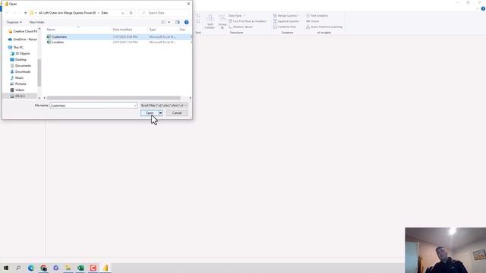486x273 pixels.
Task: Open File Explorer from taskbar
Action: click(x=68, y=268)
